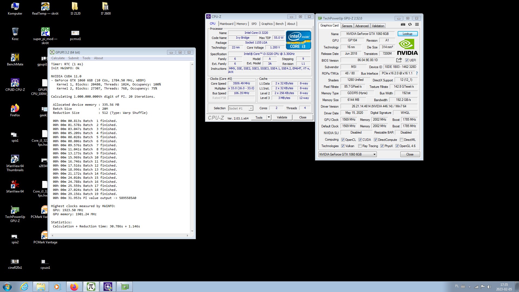Click CPU-Z Tools button
The height and width of the screenshot is (292, 519).
tap(259, 117)
